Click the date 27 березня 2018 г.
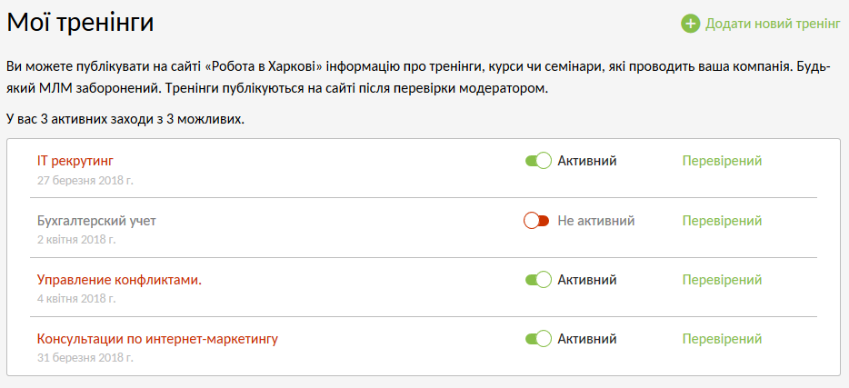 pyautogui.click(x=85, y=180)
